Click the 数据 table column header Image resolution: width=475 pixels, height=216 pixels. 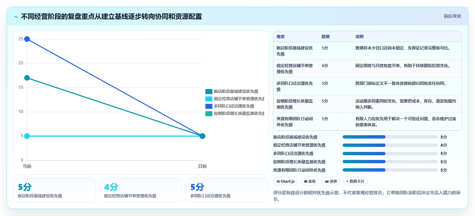pyautogui.click(x=325, y=36)
